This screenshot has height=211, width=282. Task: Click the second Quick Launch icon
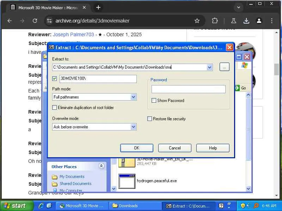(x=49, y=206)
